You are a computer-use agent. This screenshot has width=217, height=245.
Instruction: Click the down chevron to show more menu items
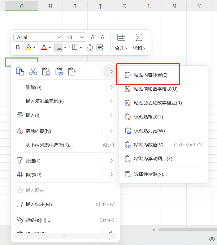pyautogui.click(x=65, y=236)
